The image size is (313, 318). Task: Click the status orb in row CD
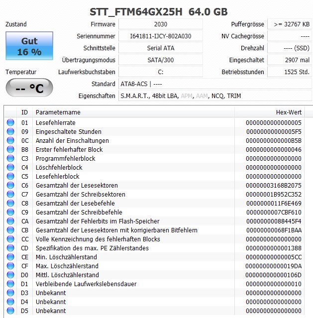coord(10,248)
